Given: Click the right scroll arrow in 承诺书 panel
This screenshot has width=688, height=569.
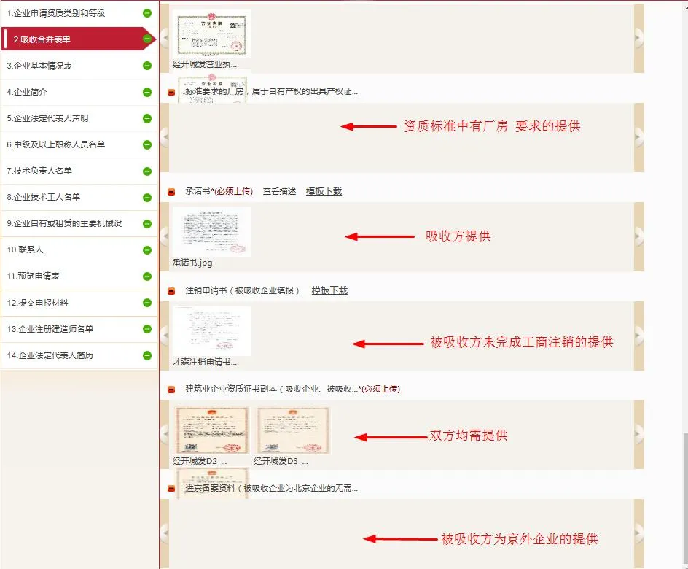Looking at the screenshot, I should (x=639, y=236).
